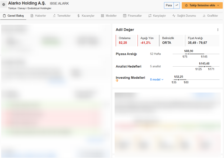Click the Aşağı Yön -41,2% card
The width and height of the screenshot is (224, 158).
(x=148, y=41)
